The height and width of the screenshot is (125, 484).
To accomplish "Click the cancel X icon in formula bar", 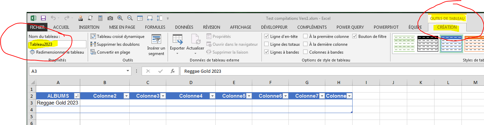I will (x=148, y=71).
